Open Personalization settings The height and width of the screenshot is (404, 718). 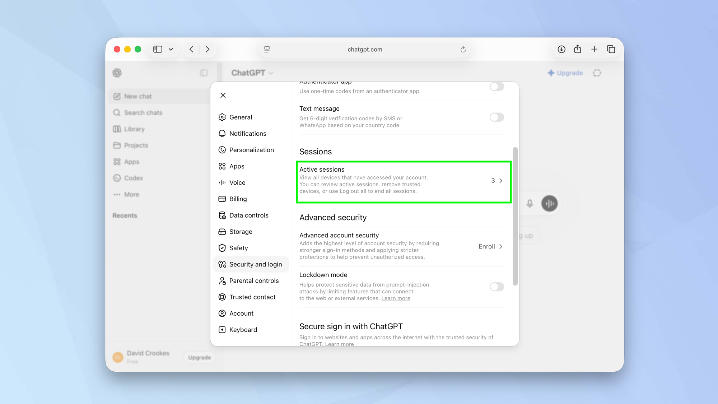(251, 150)
